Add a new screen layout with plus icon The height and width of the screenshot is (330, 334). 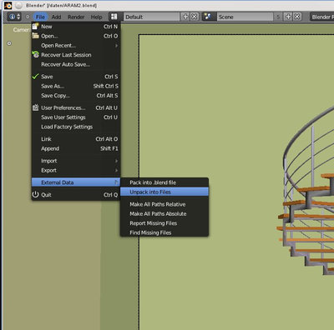tap(185, 17)
